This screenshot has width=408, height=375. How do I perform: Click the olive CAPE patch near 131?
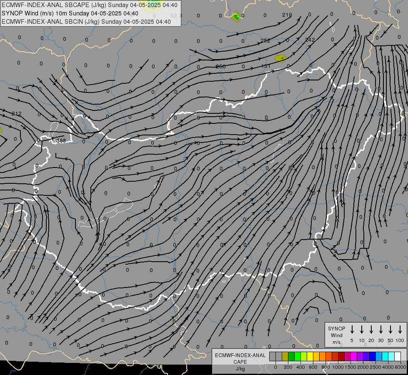[280, 58]
